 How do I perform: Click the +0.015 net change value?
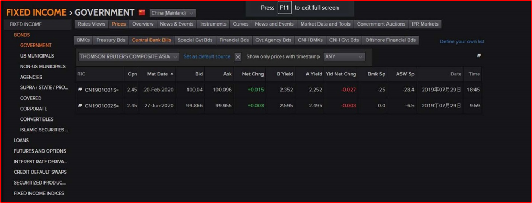[x=256, y=90]
